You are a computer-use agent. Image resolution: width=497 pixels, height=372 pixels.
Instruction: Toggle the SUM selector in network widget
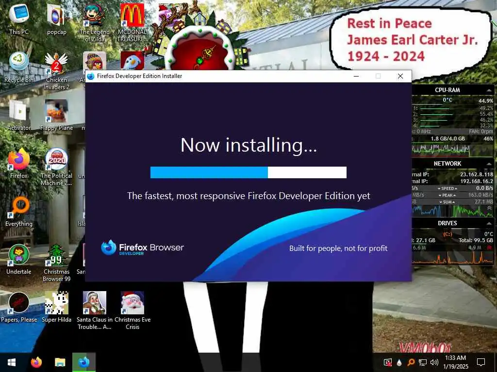[x=447, y=202]
